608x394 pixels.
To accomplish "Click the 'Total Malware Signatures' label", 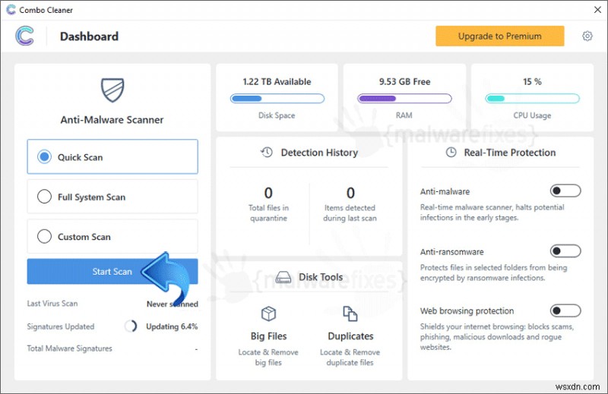I will pyautogui.click(x=69, y=348).
